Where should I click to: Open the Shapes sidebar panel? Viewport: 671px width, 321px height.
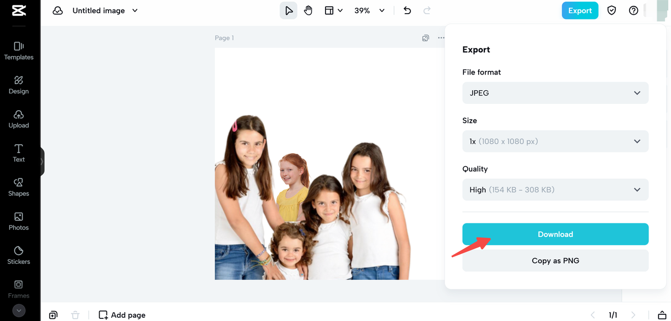[x=19, y=187]
